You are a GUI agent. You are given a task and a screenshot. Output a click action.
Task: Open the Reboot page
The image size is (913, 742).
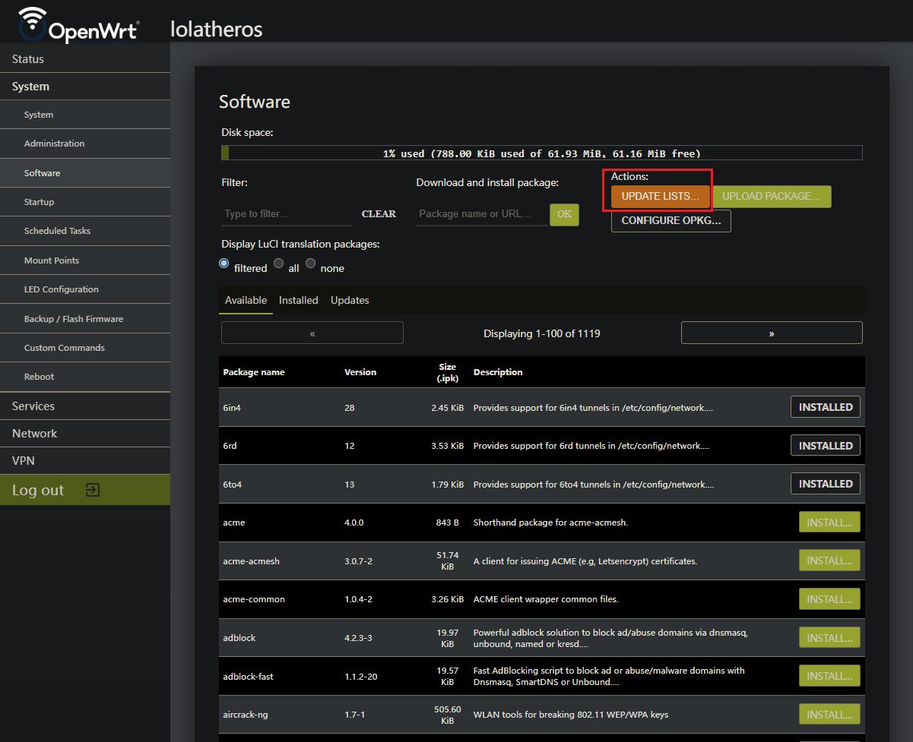click(x=85, y=377)
